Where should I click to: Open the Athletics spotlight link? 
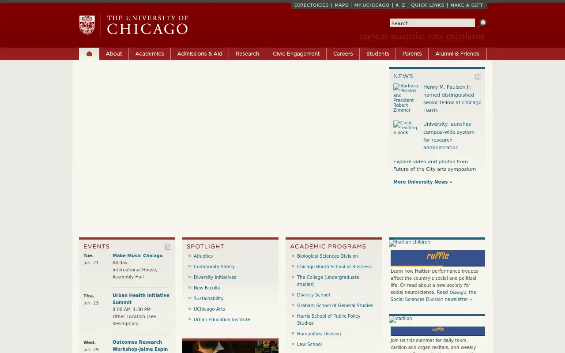pyautogui.click(x=203, y=256)
